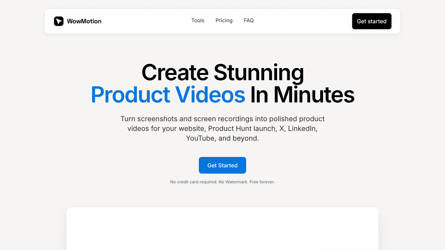
Task: Select the blue 'Product Videos' headline text
Action: [168, 94]
